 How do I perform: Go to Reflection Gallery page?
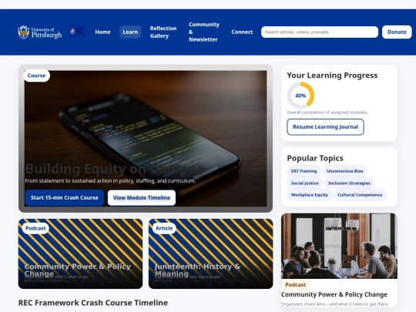point(163,32)
